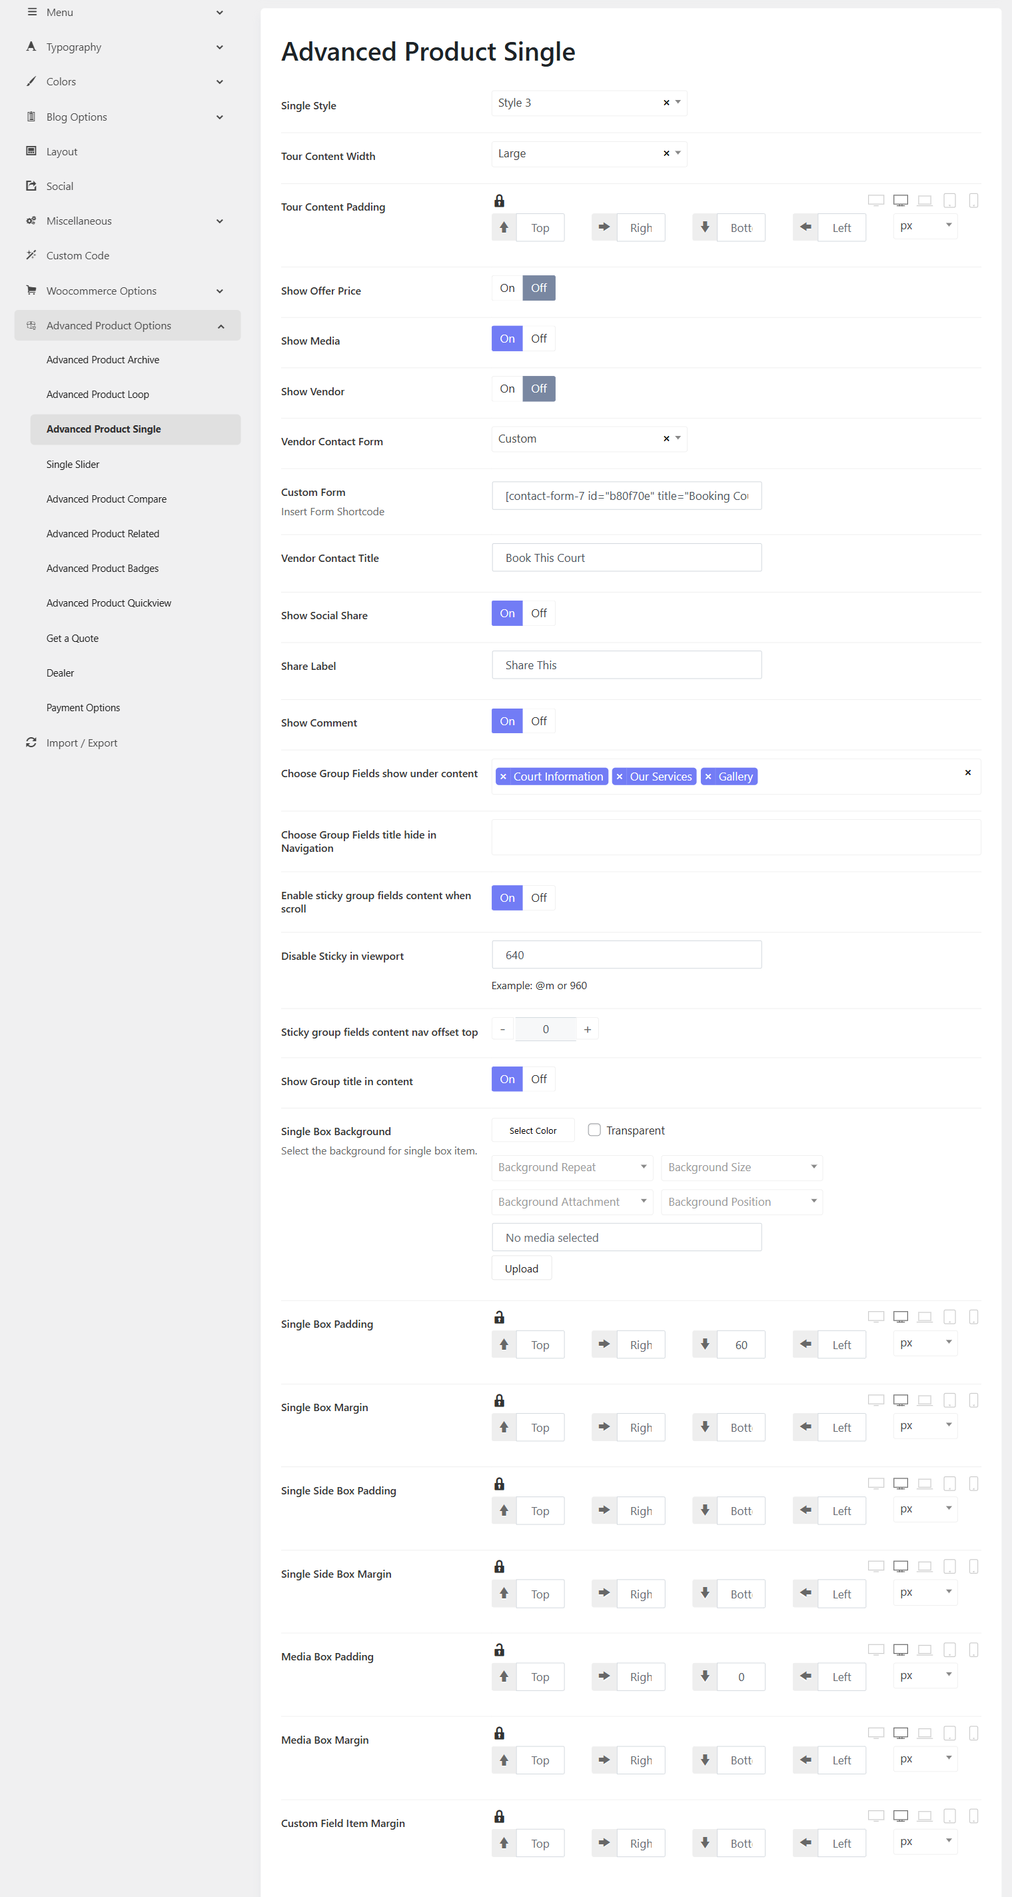Turn off Show Media
This screenshot has width=1012, height=1897.
[539, 339]
